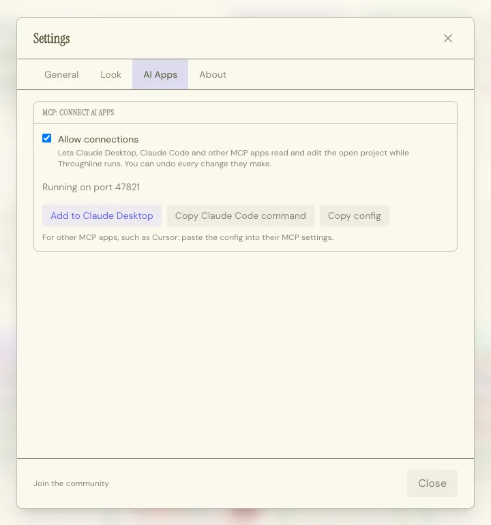Click the 'For other MCP apps' hint text
This screenshot has height=525, width=491.
coord(188,237)
